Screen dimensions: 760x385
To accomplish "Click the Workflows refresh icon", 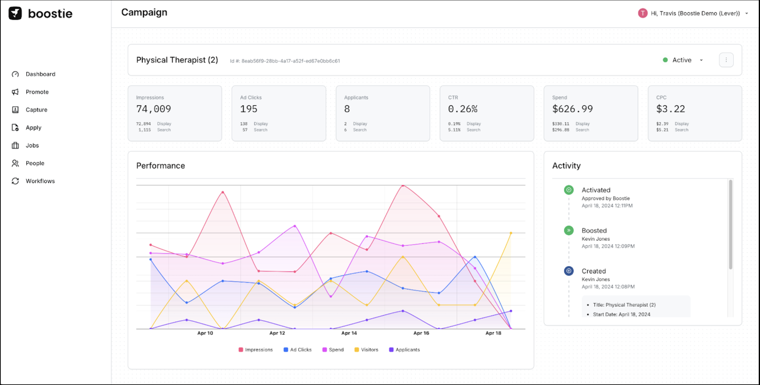I will tap(15, 181).
